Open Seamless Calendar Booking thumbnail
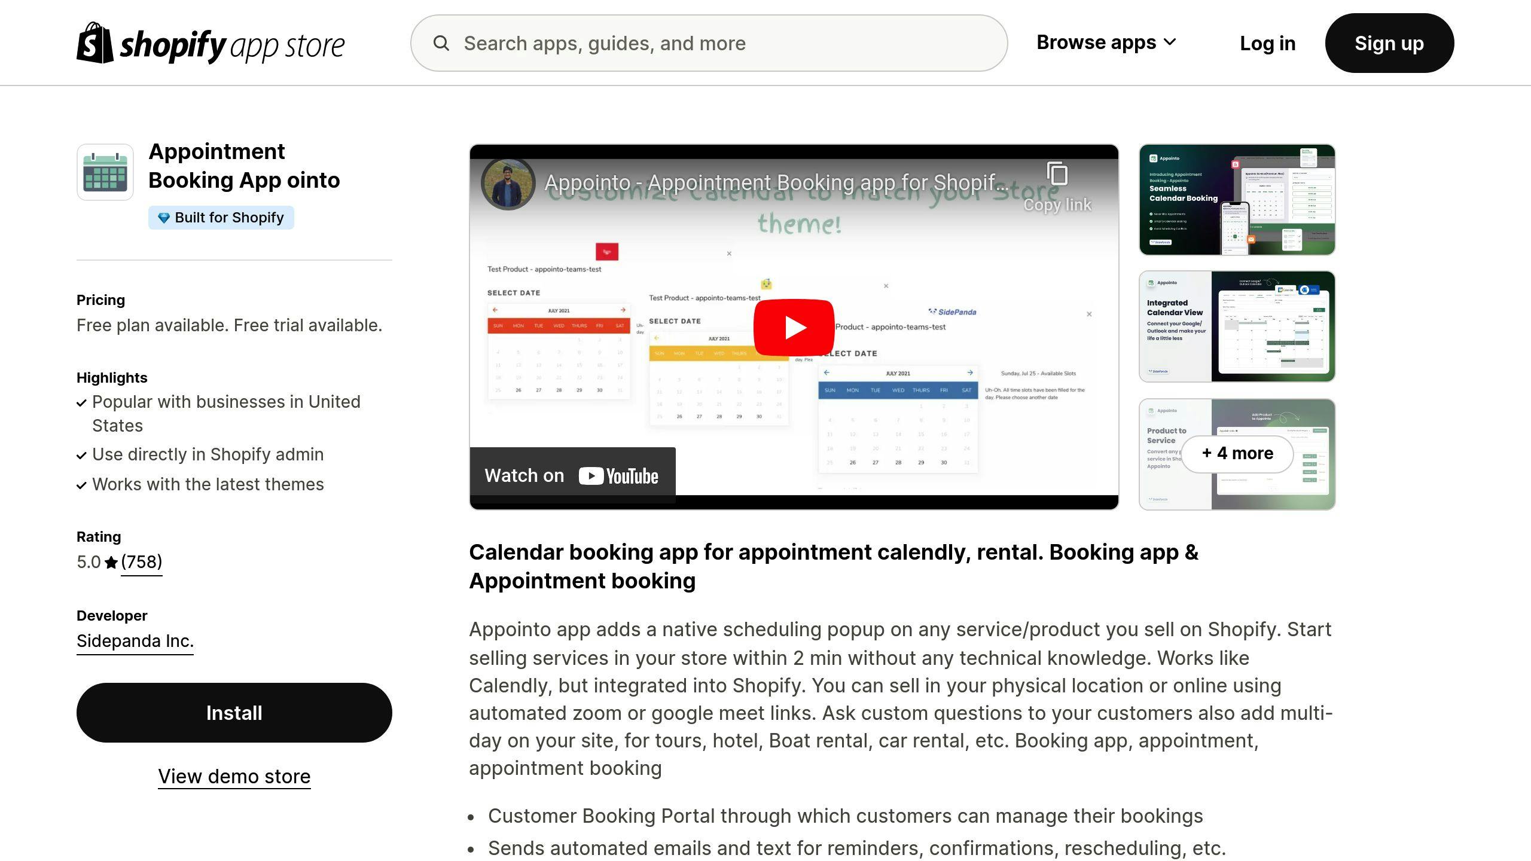Screen dimensions: 1531x861 point(1237,200)
